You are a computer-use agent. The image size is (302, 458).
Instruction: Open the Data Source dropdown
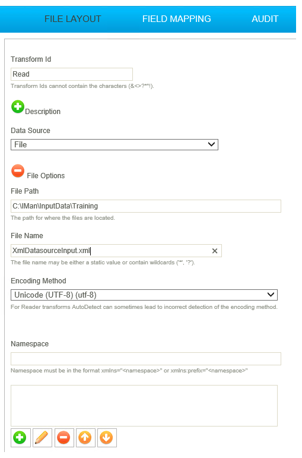(115, 144)
